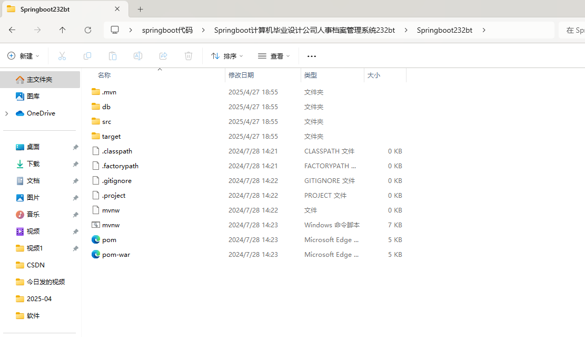Image resolution: width=585 pixels, height=337 pixels.
Task: Unpin 视频1 using its pin icon
Action: (75, 248)
